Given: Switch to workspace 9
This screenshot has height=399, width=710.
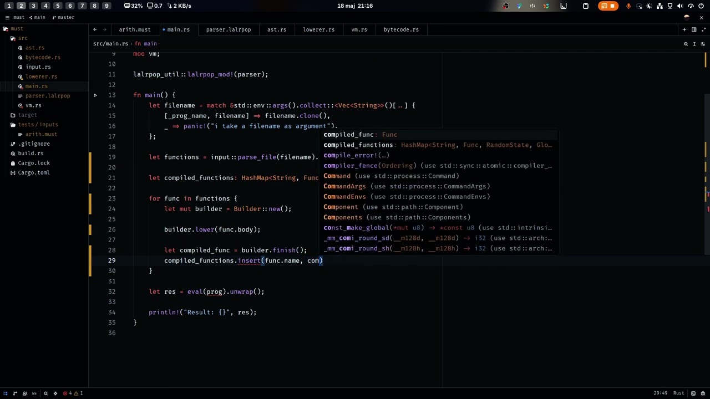Looking at the screenshot, I should 106,6.
